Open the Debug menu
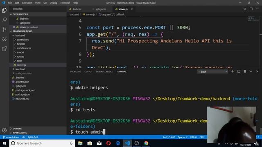The height and width of the screenshot is (147, 262). point(53,3)
